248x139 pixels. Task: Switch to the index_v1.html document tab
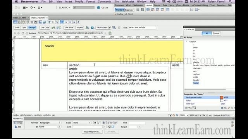coord(20,18)
